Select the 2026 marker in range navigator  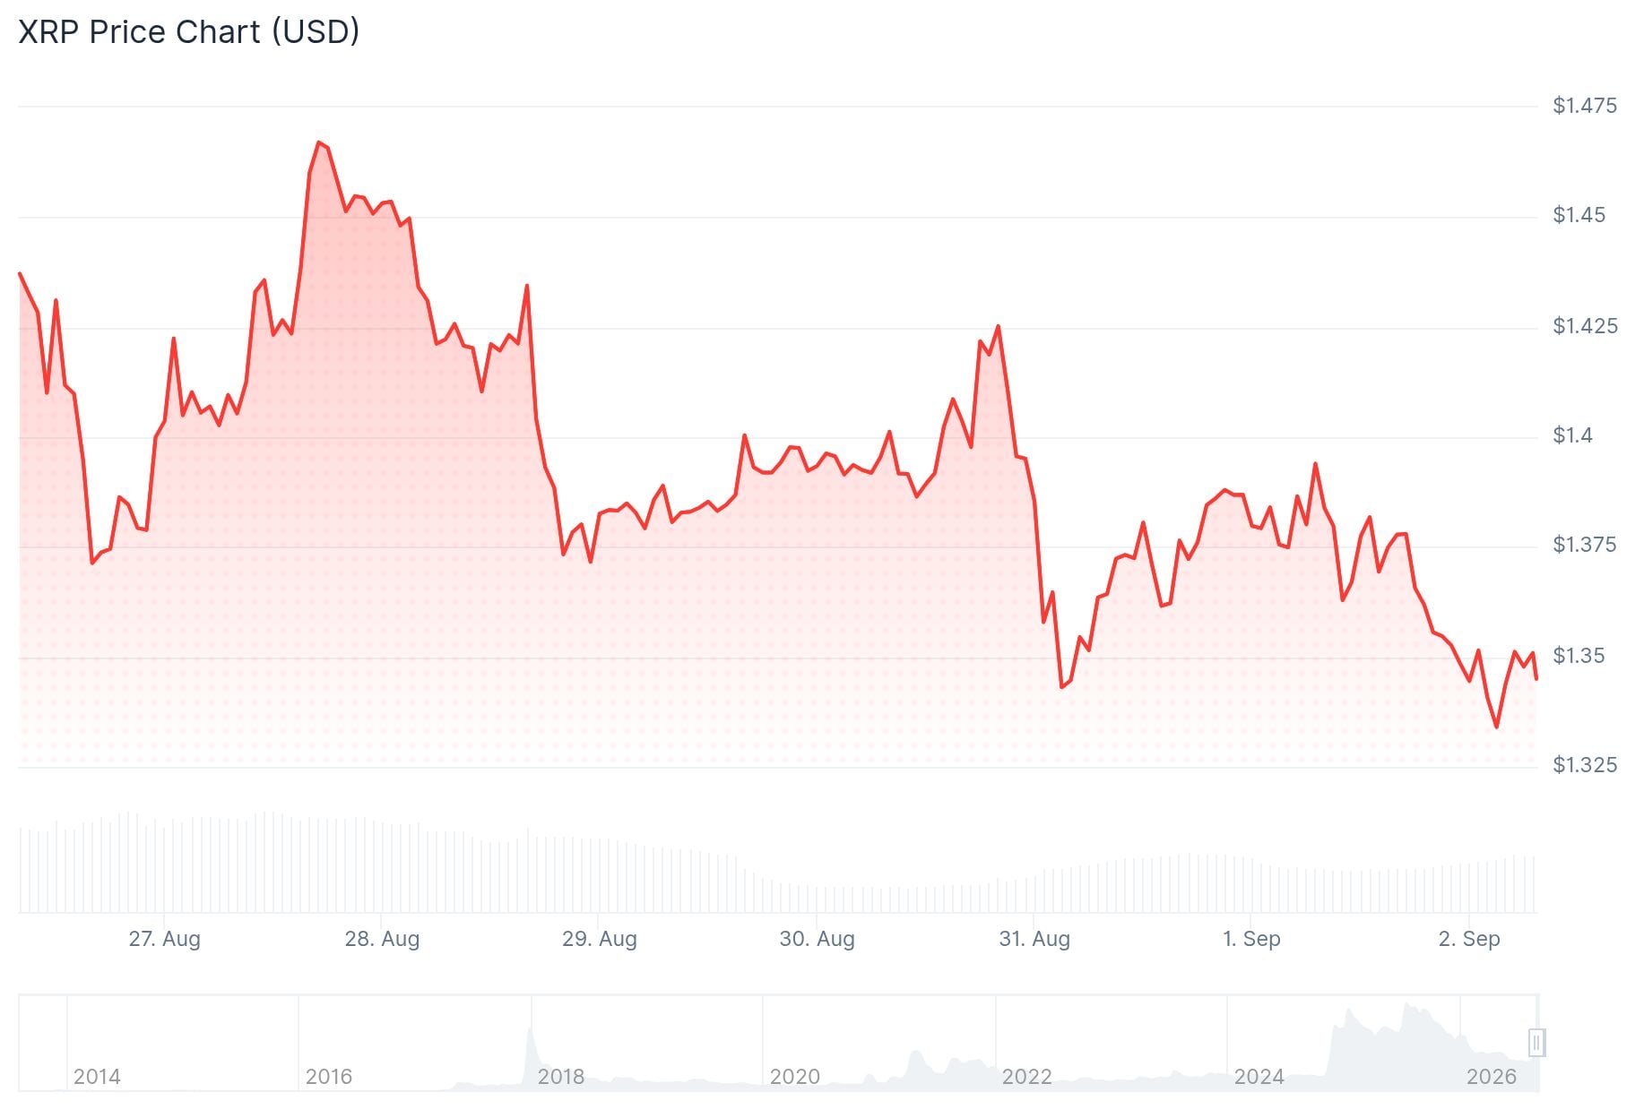coord(1491,1077)
